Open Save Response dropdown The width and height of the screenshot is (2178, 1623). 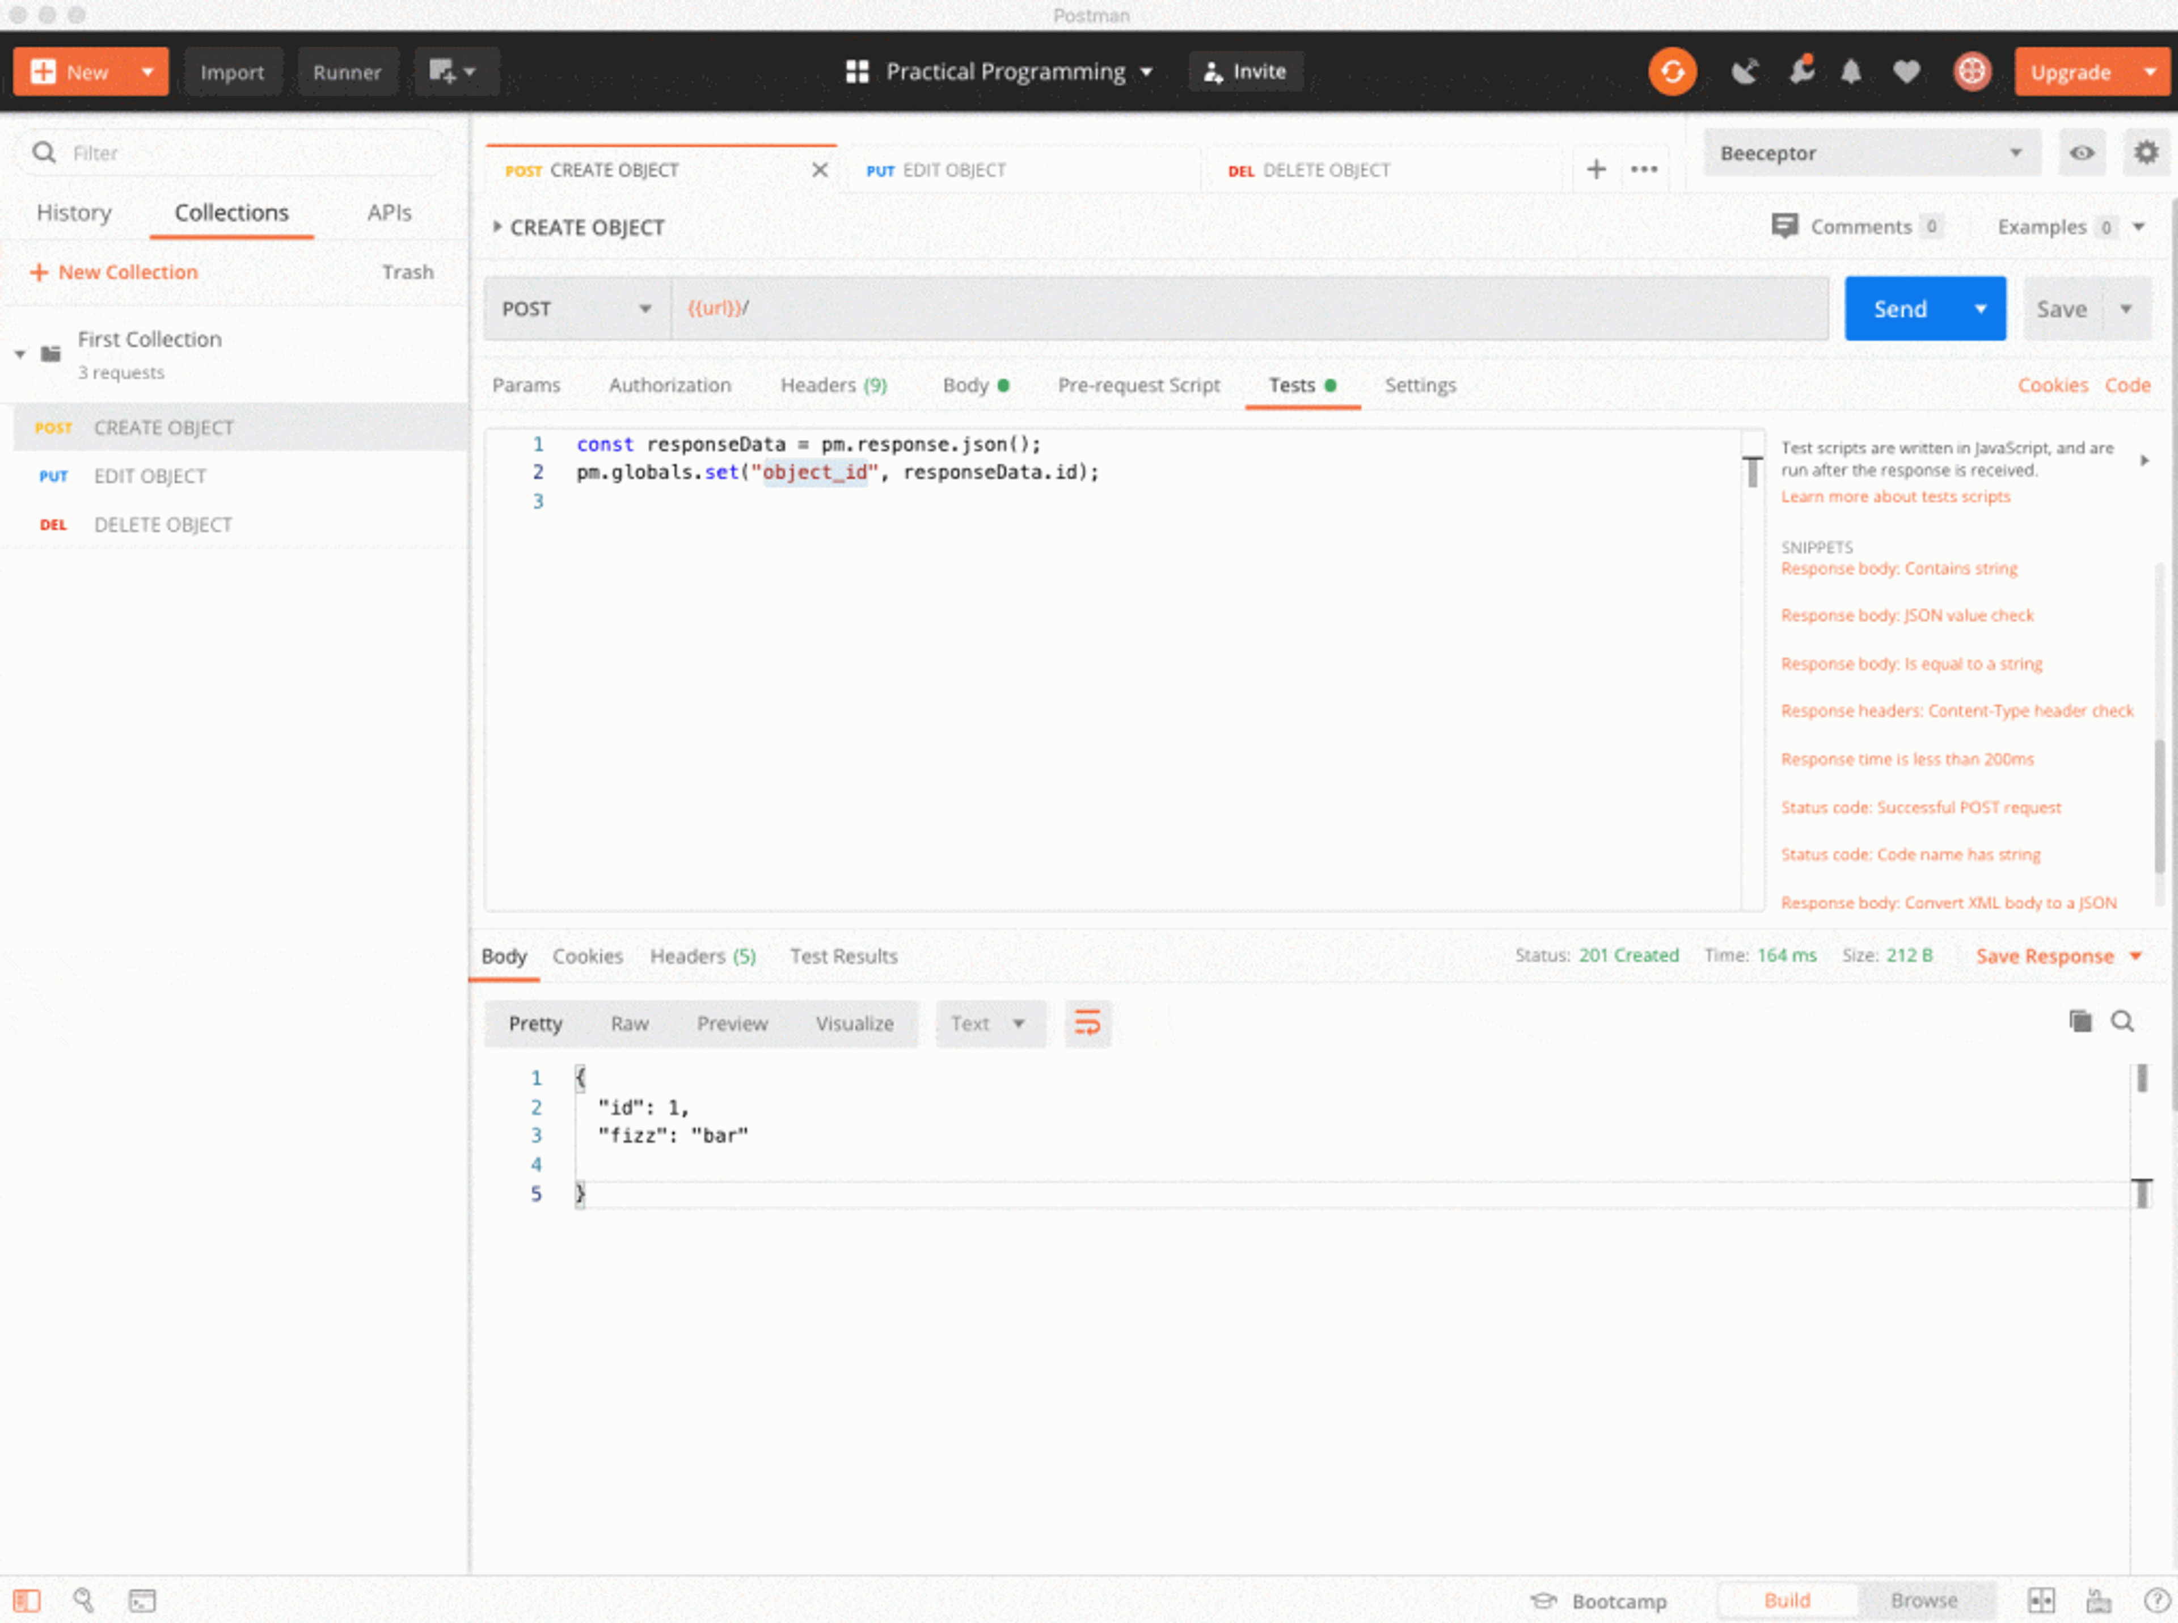[x=2059, y=956]
